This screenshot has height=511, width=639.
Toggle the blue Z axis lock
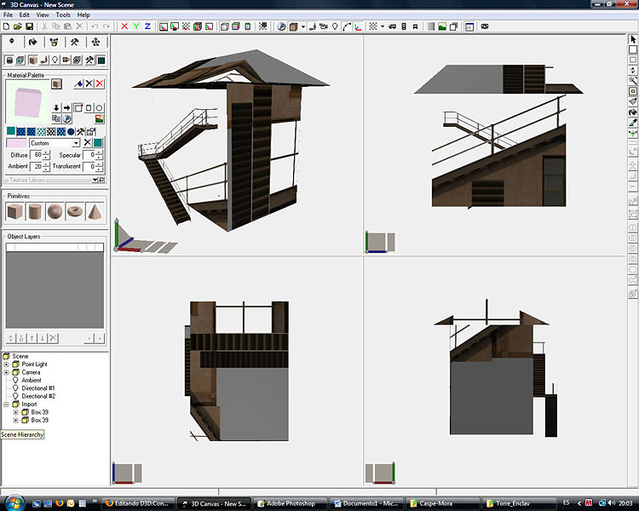tap(147, 26)
